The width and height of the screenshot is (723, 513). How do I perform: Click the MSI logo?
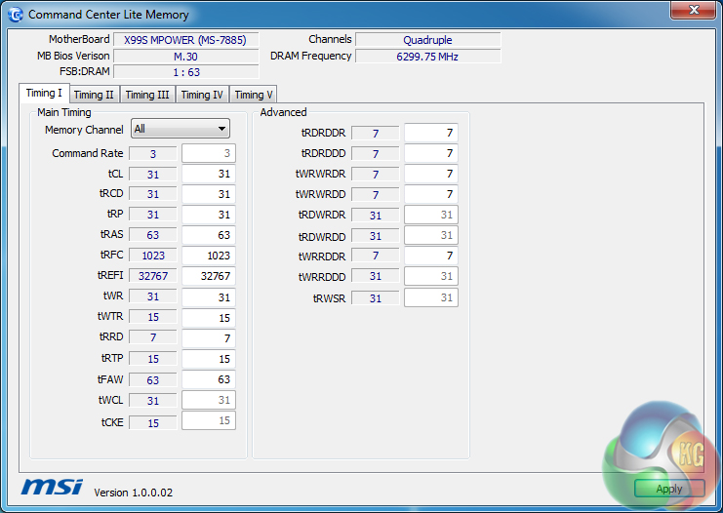[x=52, y=487]
